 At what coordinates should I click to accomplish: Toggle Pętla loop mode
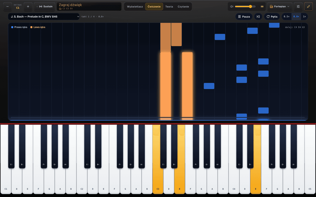click(x=272, y=17)
